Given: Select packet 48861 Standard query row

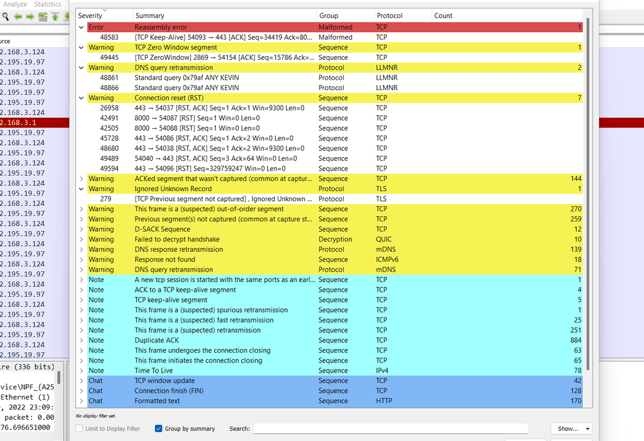Looking at the screenshot, I should [335, 78].
